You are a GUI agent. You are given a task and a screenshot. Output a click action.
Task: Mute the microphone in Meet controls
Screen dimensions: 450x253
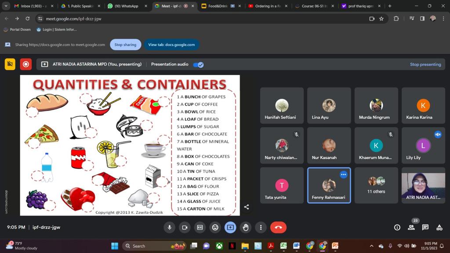169,228
